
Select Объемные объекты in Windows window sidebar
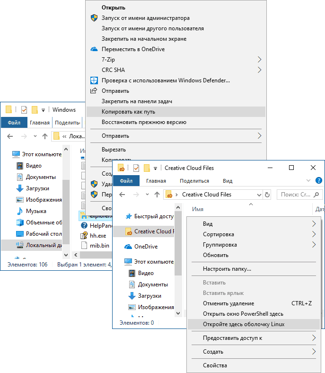[x=39, y=222]
